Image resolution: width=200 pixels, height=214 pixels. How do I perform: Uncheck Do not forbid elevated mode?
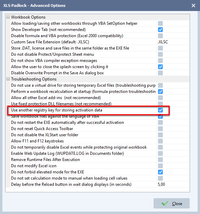[160, 172]
